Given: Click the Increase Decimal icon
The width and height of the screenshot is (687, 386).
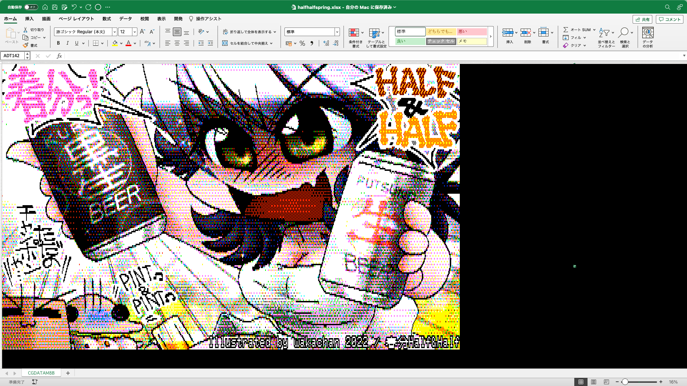Looking at the screenshot, I should (326, 43).
